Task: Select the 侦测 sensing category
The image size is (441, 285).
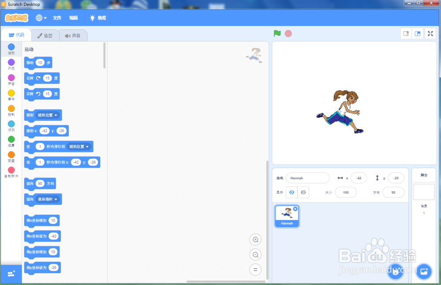Action: point(11,126)
